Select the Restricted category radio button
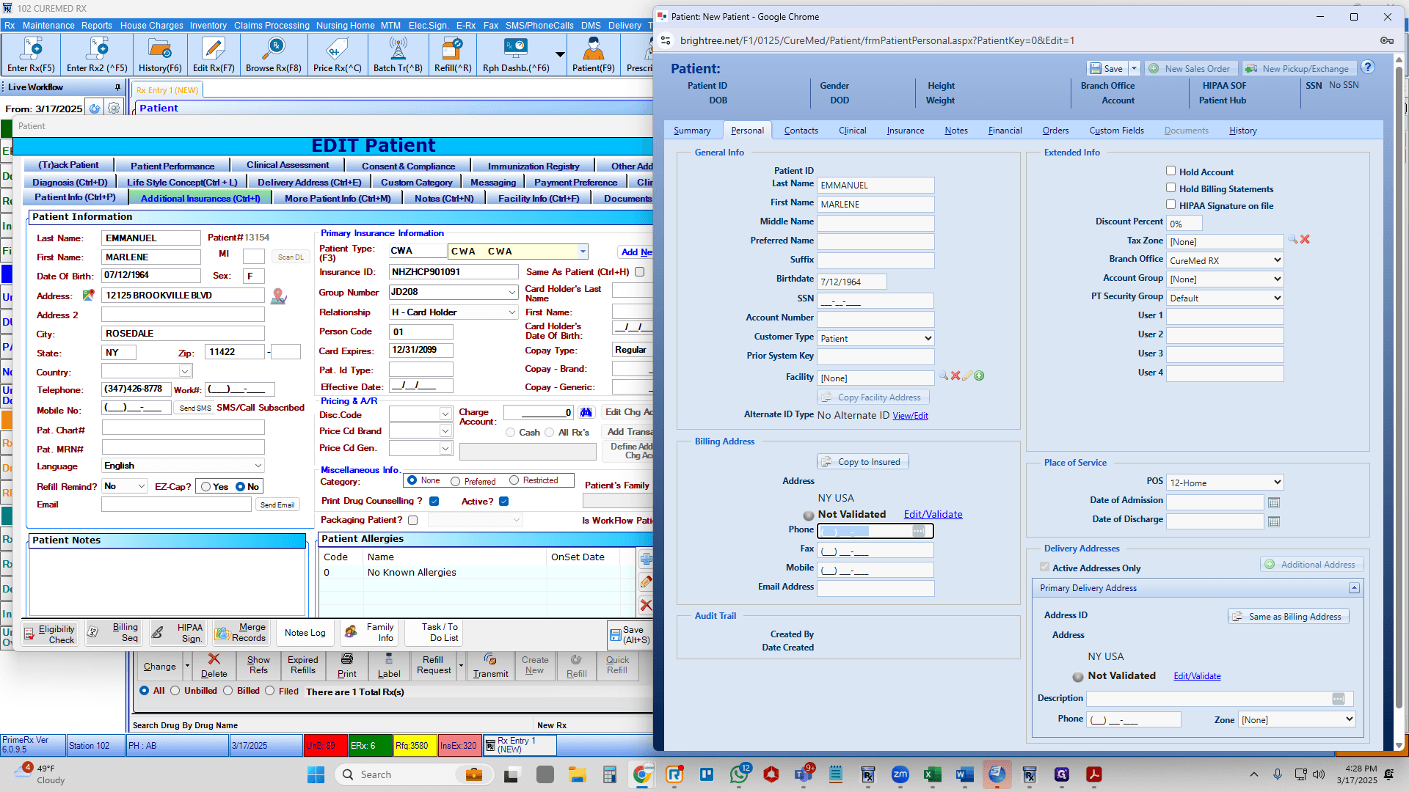Screen dimensions: 1409x792 pos(514,480)
